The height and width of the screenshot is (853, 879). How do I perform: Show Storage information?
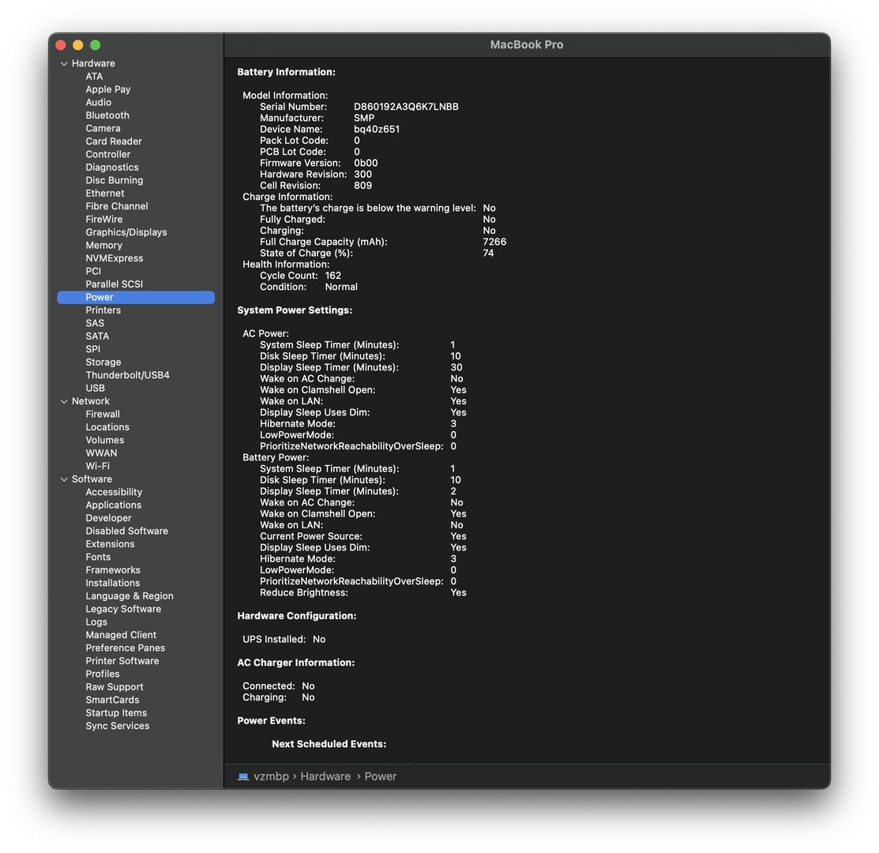(x=103, y=362)
